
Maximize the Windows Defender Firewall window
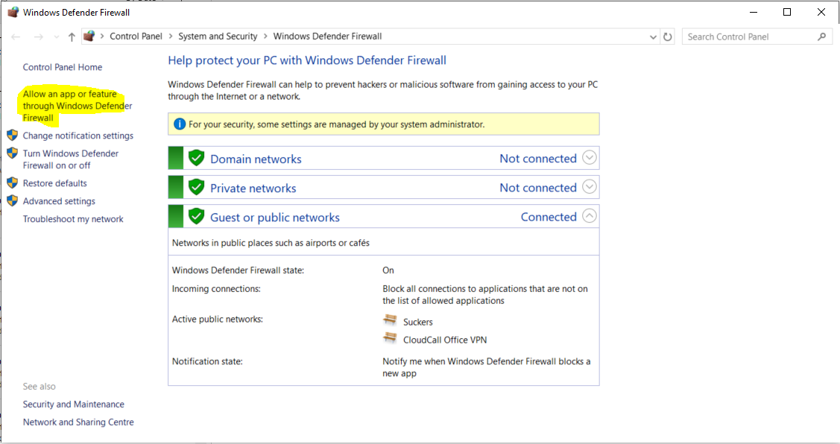(x=787, y=12)
